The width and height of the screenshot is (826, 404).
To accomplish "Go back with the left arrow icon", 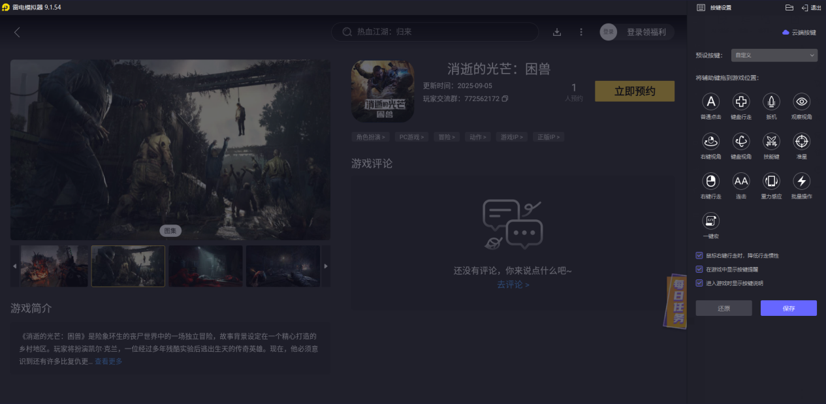I will [x=17, y=32].
